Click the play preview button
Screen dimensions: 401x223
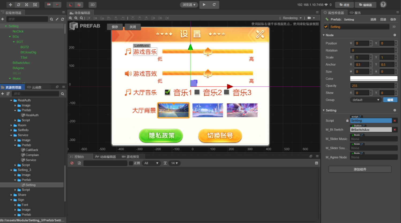(x=204, y=5)
